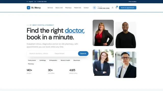Click photo of man in black sweater
Image resolution: width=163 pixels, height=91 pixels.
126,35
